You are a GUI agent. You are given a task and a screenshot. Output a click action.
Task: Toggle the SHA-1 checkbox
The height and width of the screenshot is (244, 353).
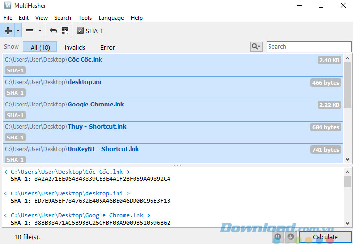(80, 30)
